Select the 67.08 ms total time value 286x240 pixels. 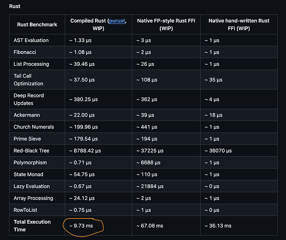tap(150, 226)
